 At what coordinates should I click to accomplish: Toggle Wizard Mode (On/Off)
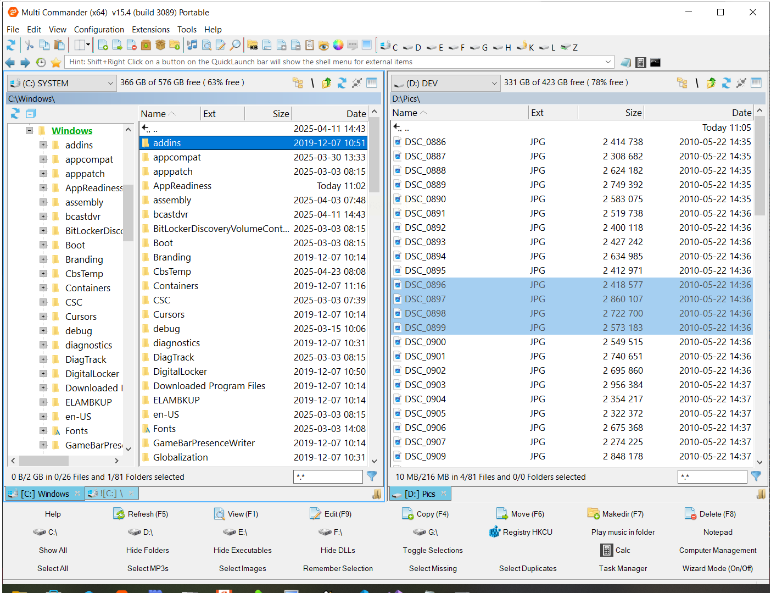click(717, 568)
